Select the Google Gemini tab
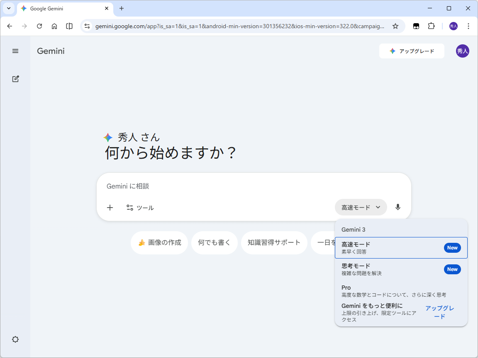This screenshot has width=478, height=358. [65, 9]
